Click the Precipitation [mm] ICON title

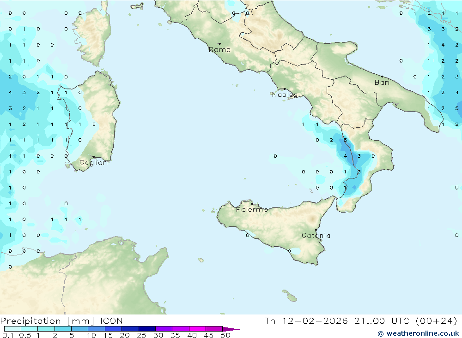pos(61,320)
